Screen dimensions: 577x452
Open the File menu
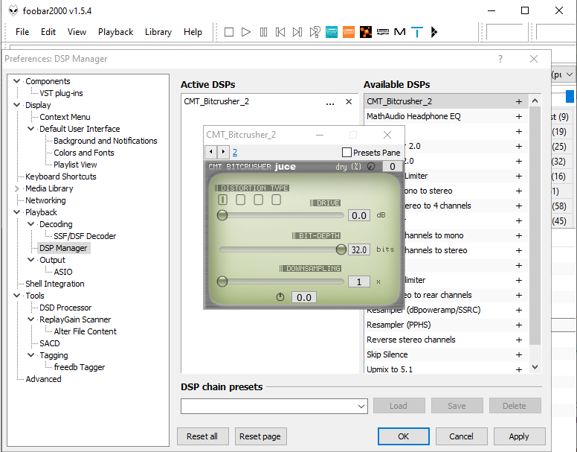point(22,32)
